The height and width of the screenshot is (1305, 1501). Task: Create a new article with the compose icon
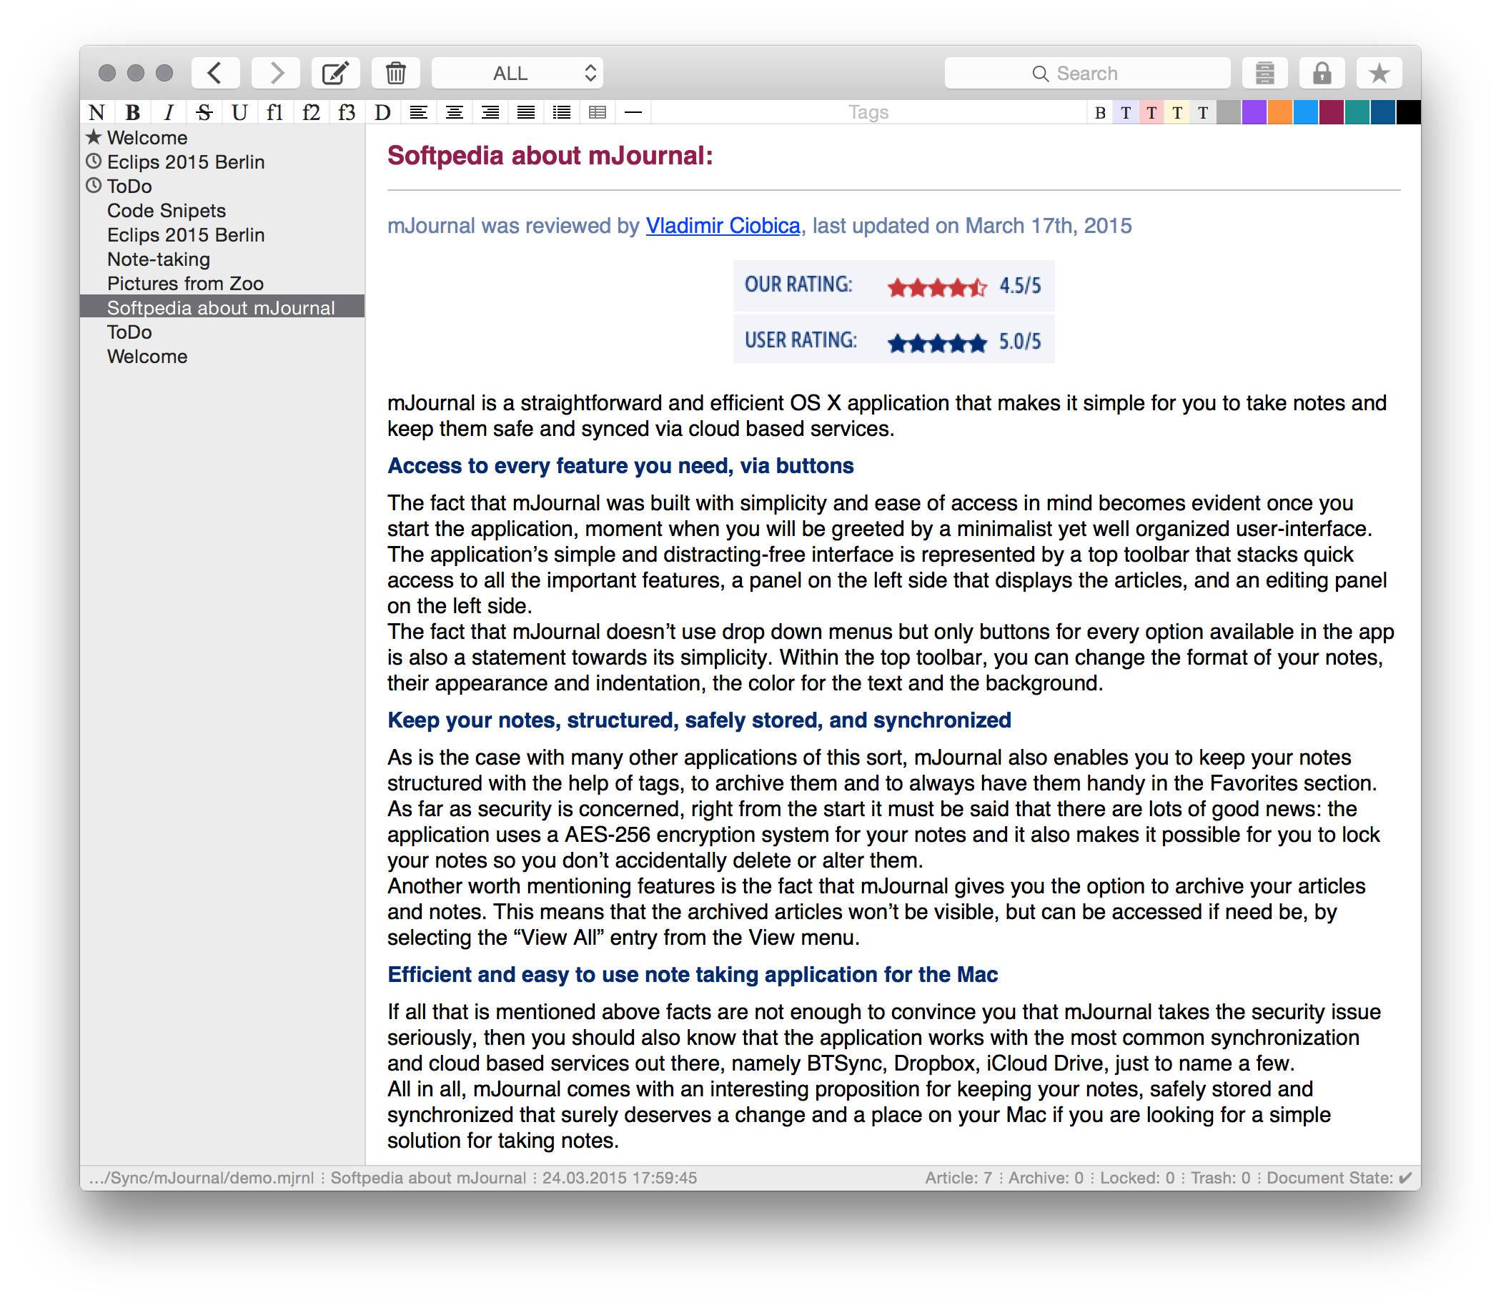pyautogui.click(x=335, y=73)
